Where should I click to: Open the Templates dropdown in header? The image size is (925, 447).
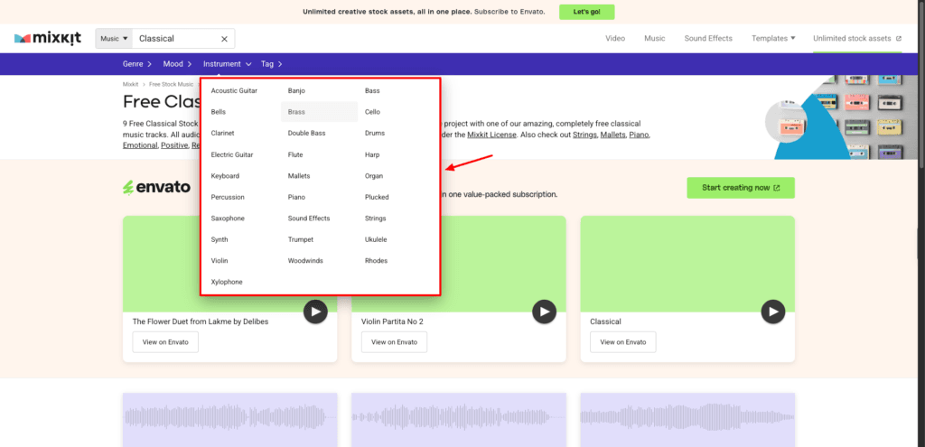[773, 38]
